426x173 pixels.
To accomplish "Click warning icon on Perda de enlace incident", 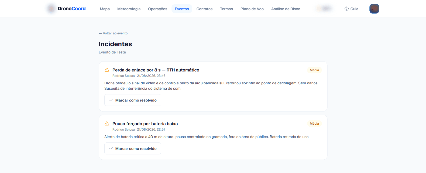I will coord(107,70).
